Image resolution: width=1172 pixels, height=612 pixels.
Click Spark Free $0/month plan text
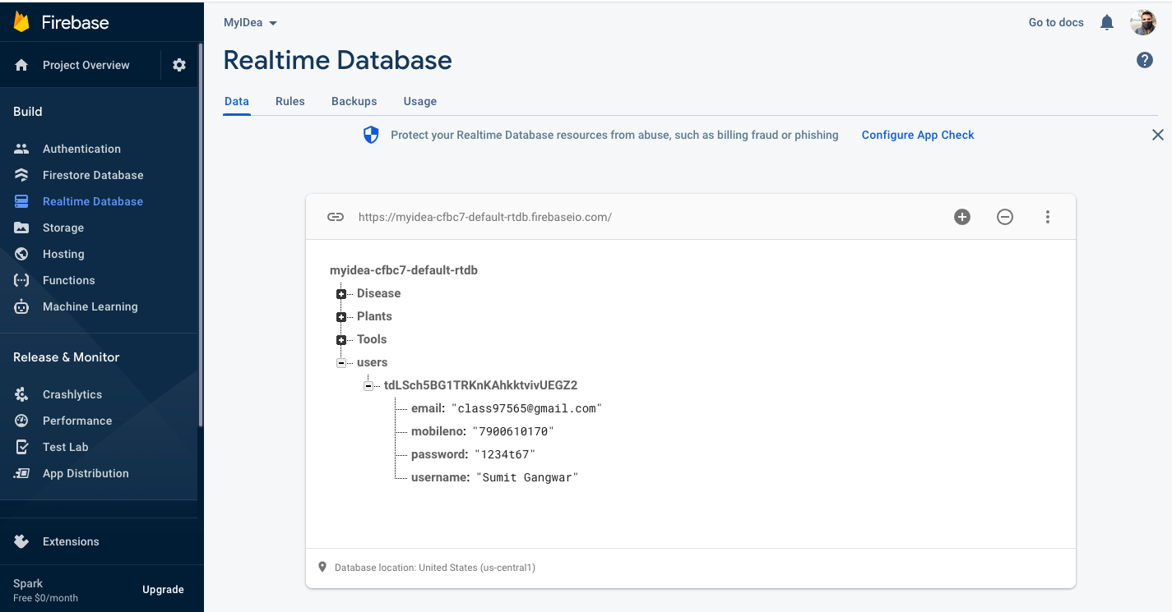tap(45, 590)
